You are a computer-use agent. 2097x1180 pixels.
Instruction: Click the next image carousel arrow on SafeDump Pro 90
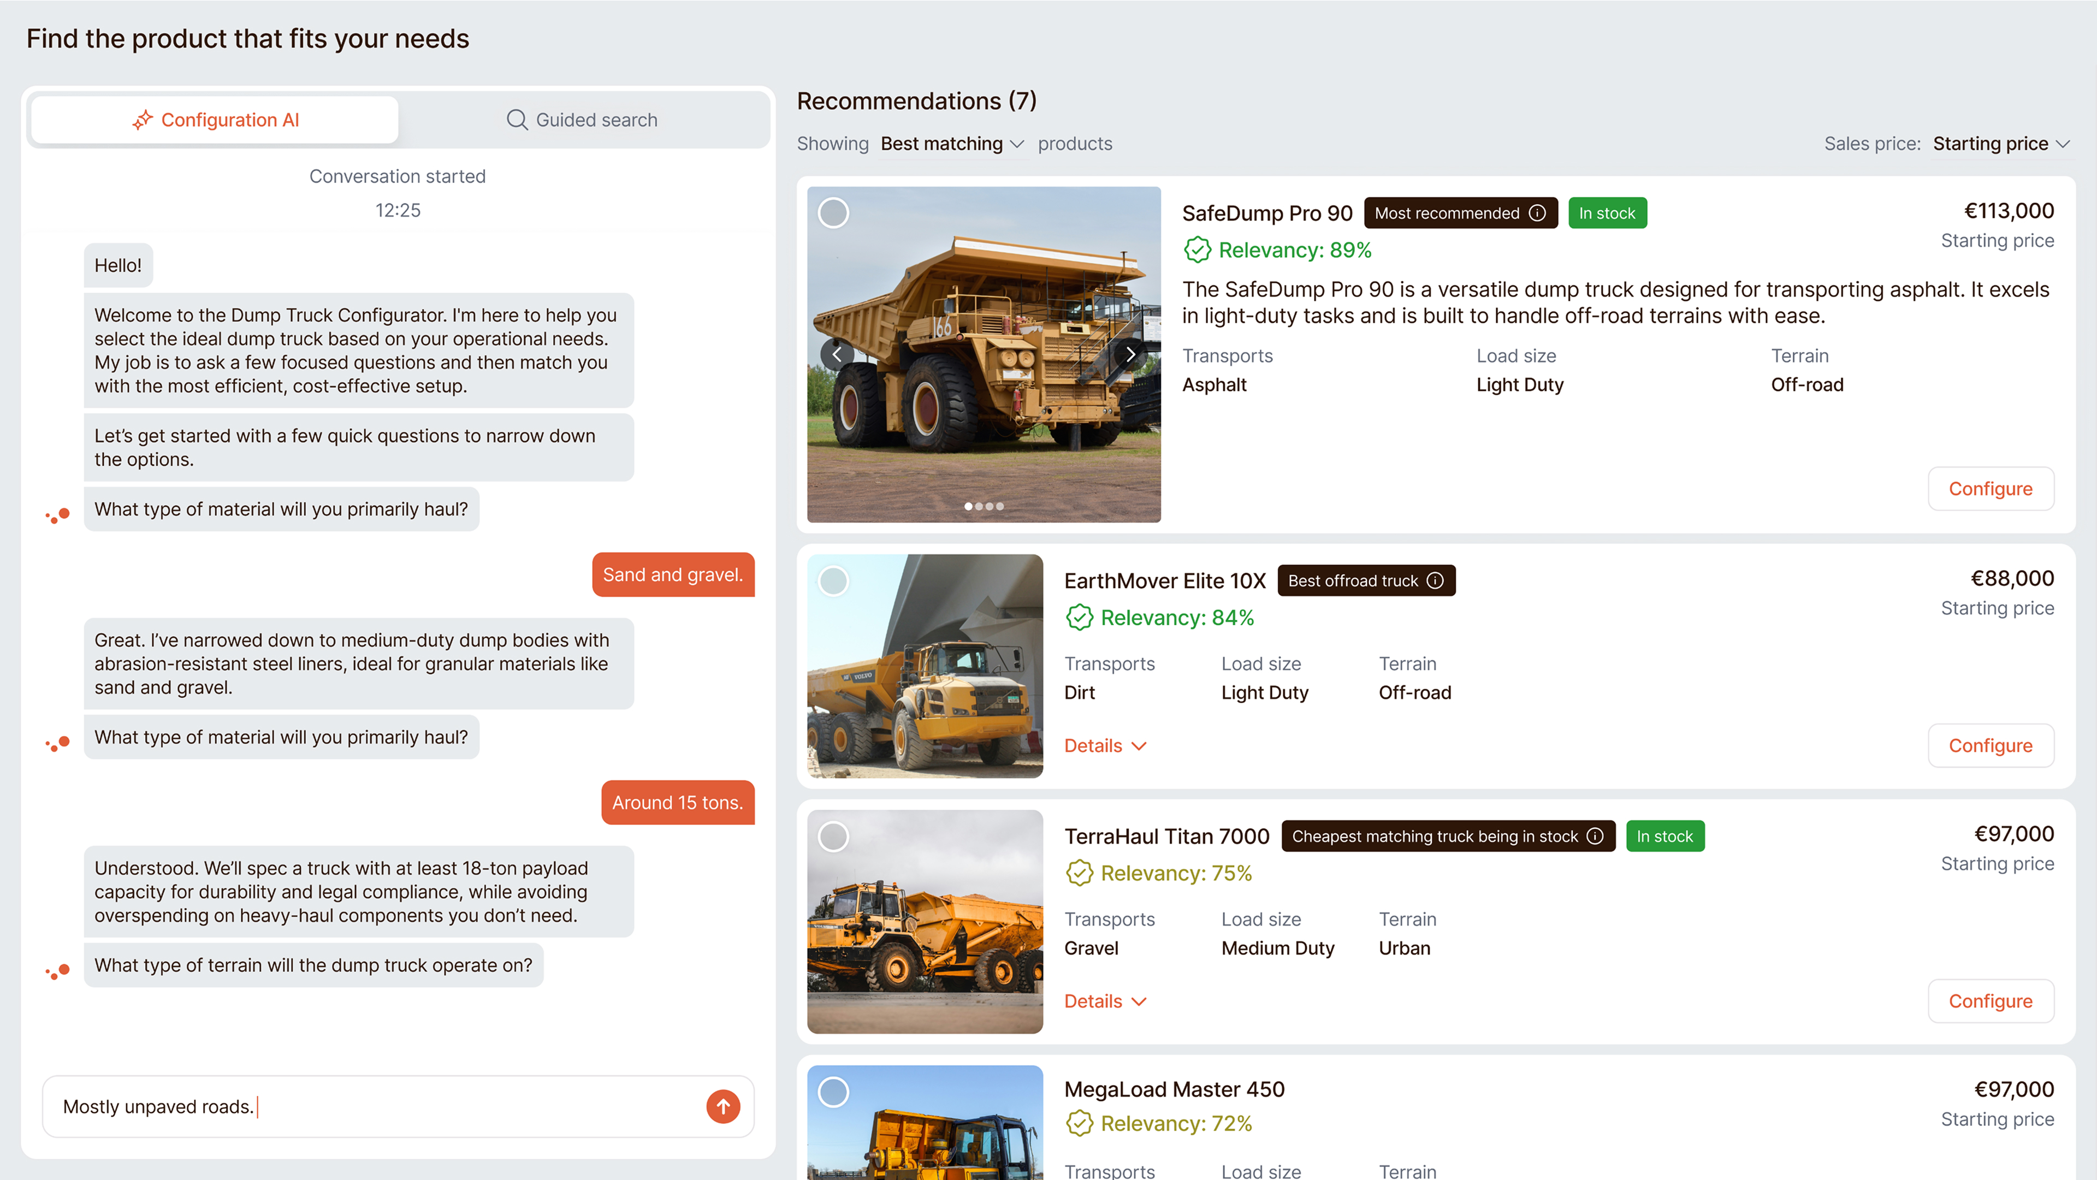tap(1130, 354)
